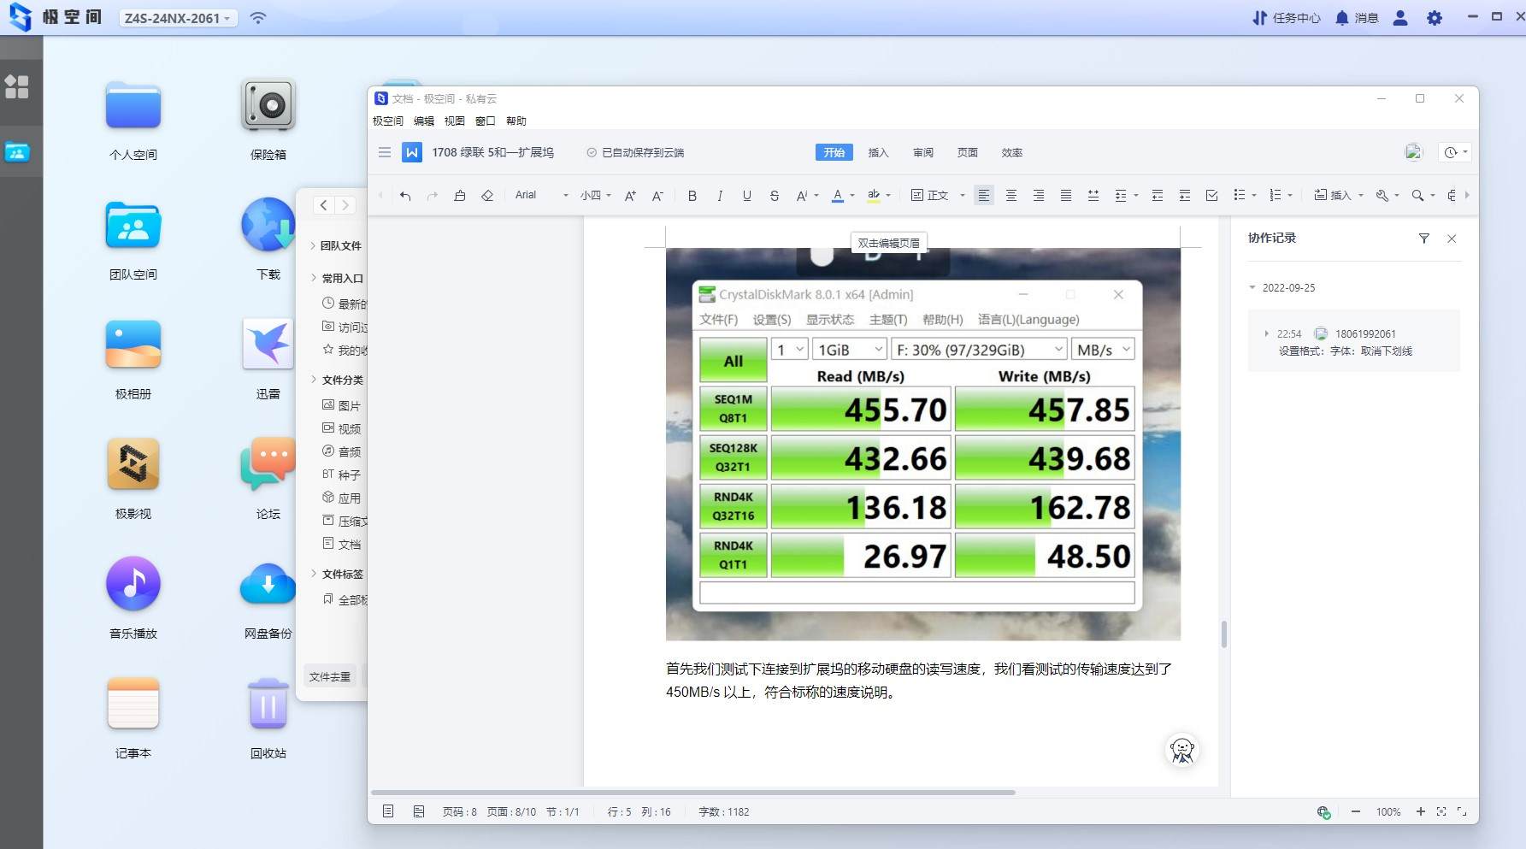Click the filter icon in 协作记录 panel
Image resolution: width=1526 pixels, height=849 pixels.
[1424, 239]
